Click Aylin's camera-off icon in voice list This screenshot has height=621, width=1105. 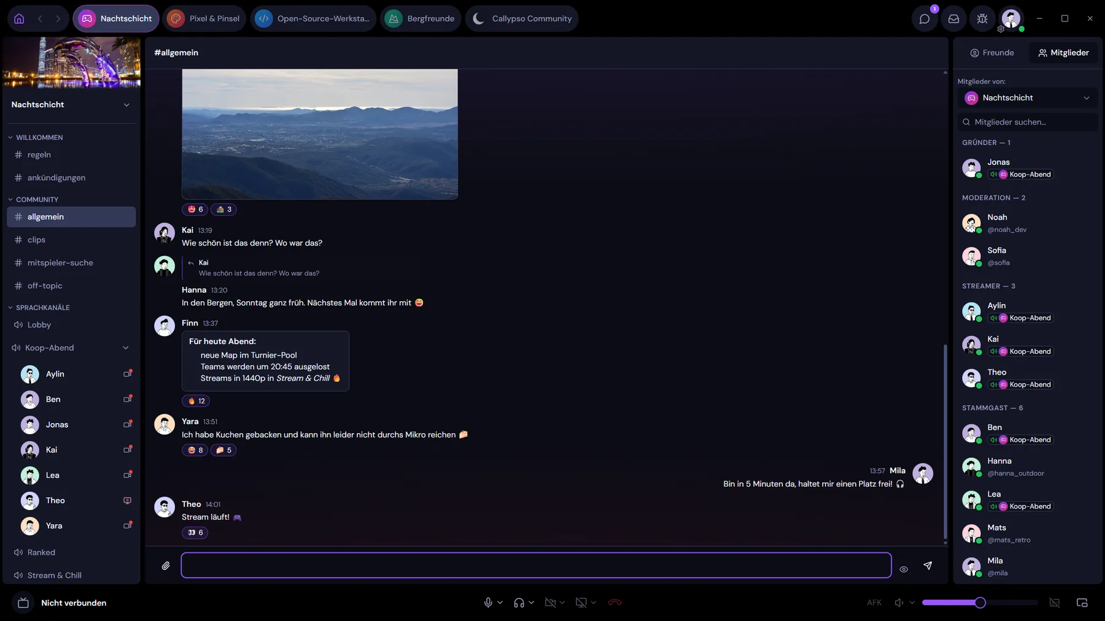(128, 373)
